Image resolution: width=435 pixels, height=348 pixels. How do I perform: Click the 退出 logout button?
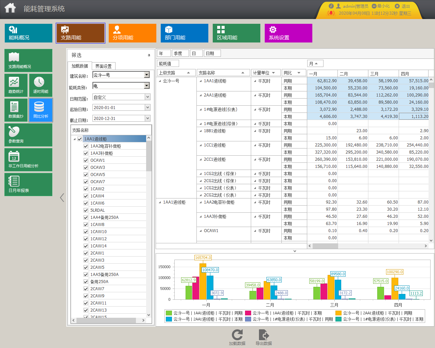[x=403, y=6]
